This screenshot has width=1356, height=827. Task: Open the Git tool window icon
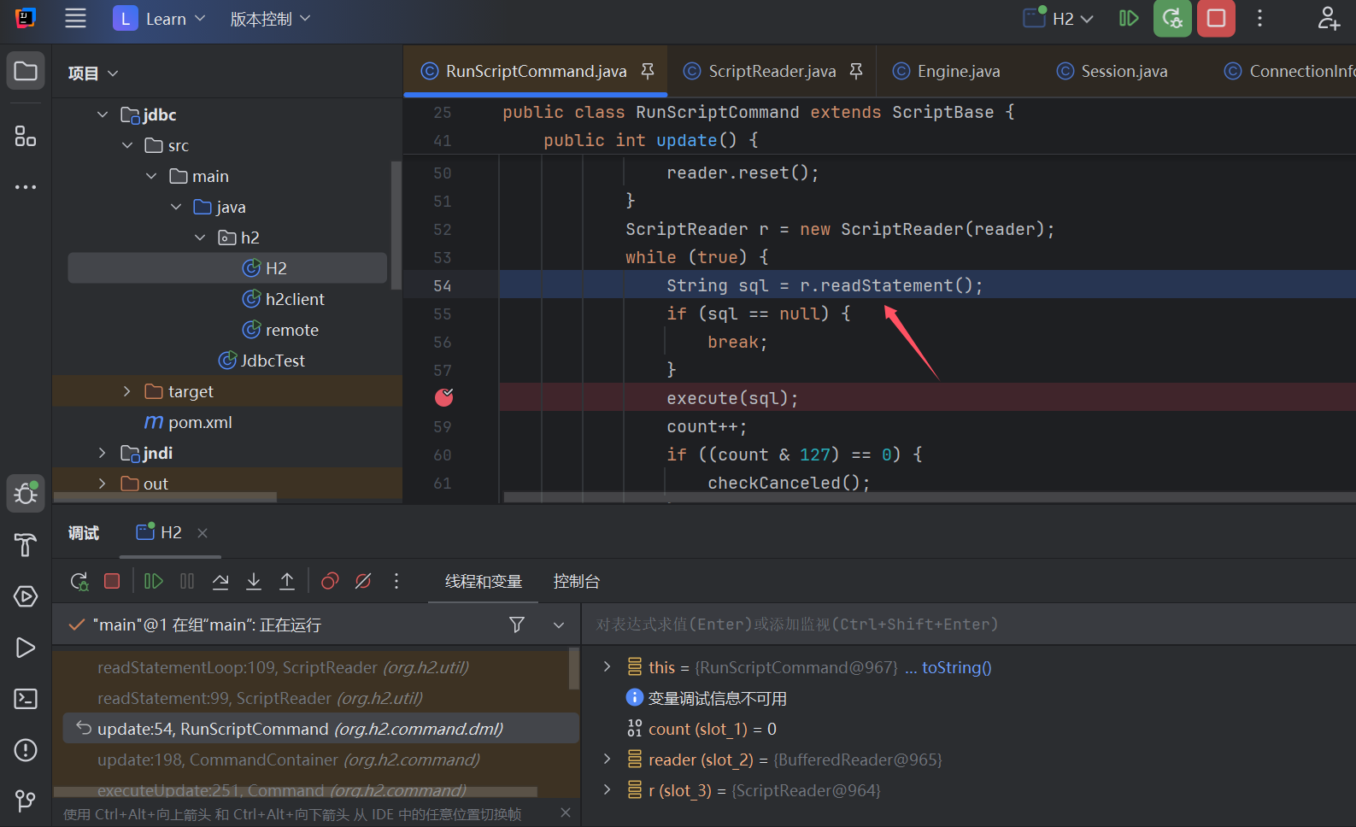click(26, 801)
